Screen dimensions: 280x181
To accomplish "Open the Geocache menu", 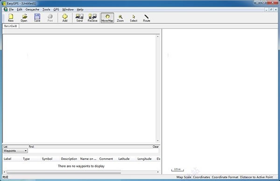I will [x=32, y=9].
